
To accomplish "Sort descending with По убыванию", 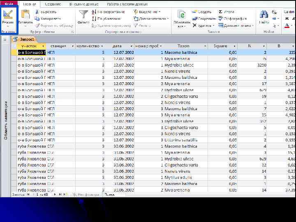I will click(106, 18).
